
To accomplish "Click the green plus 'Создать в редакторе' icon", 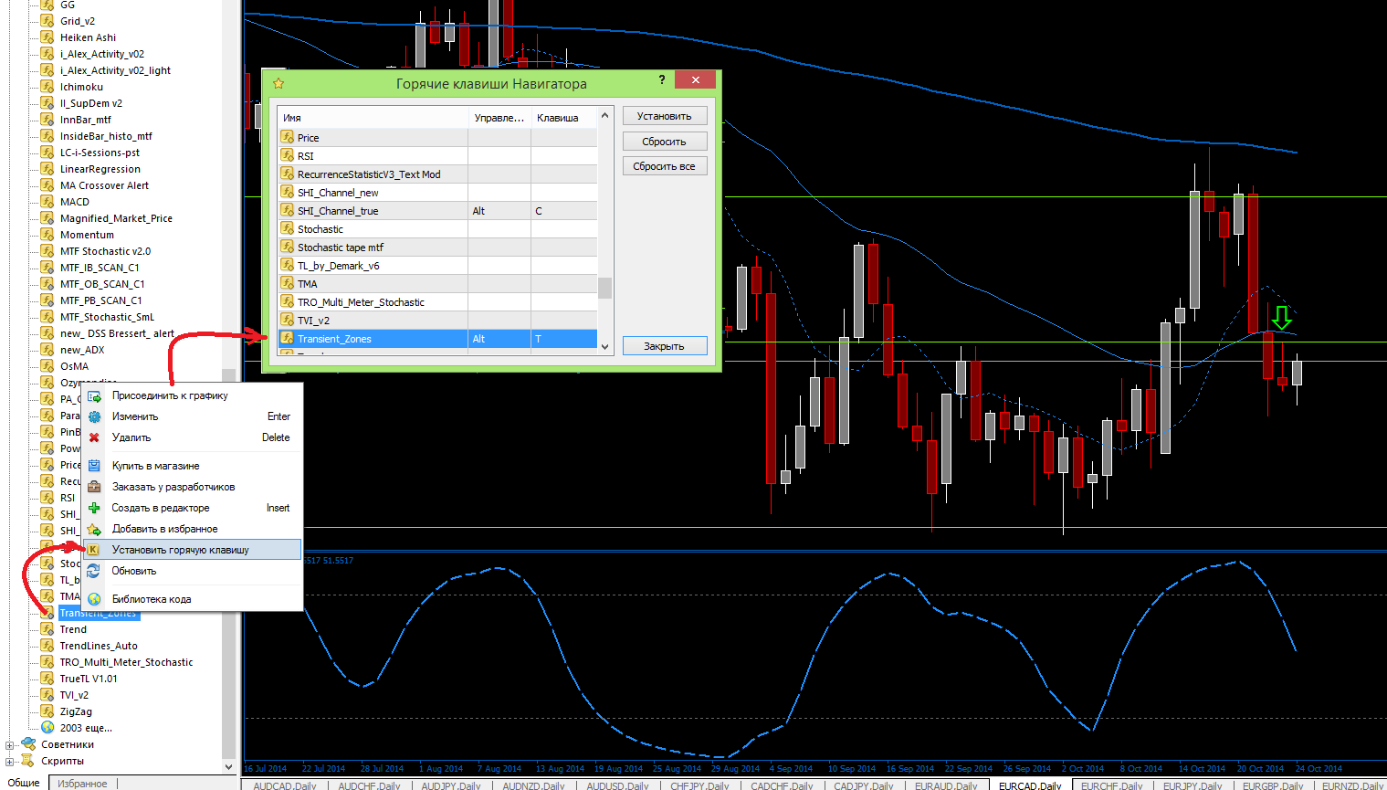I will 94,508.
